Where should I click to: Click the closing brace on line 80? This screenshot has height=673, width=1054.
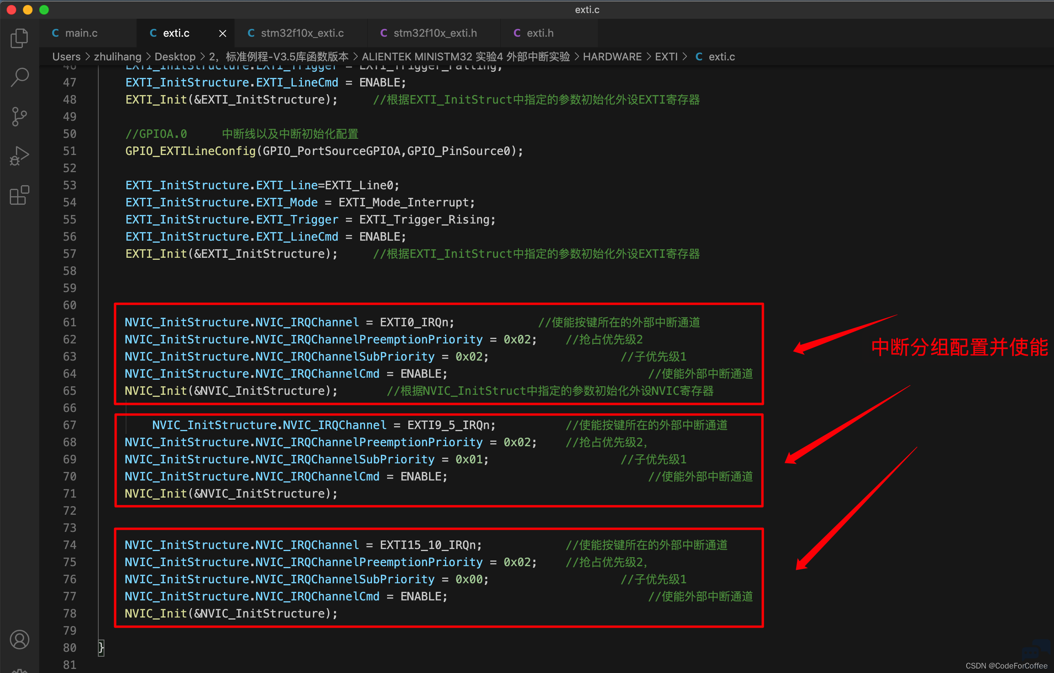(x=101, y=647)
